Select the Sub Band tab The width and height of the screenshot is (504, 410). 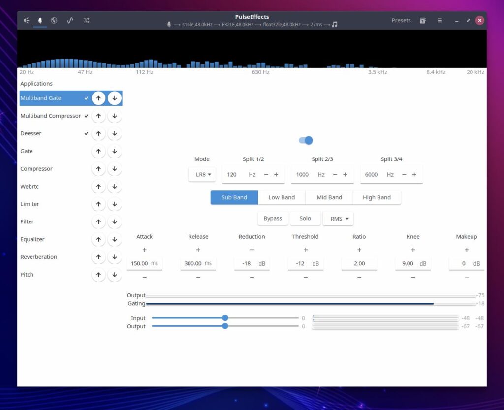pyautogui.click(x=234, y=197)
